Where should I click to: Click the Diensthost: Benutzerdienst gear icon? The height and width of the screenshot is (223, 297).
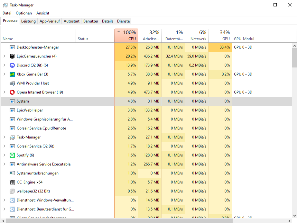[12, 209]
